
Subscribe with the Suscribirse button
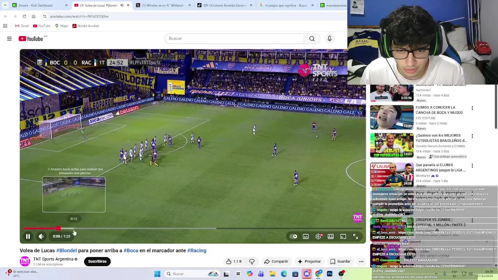pos(97,261)
